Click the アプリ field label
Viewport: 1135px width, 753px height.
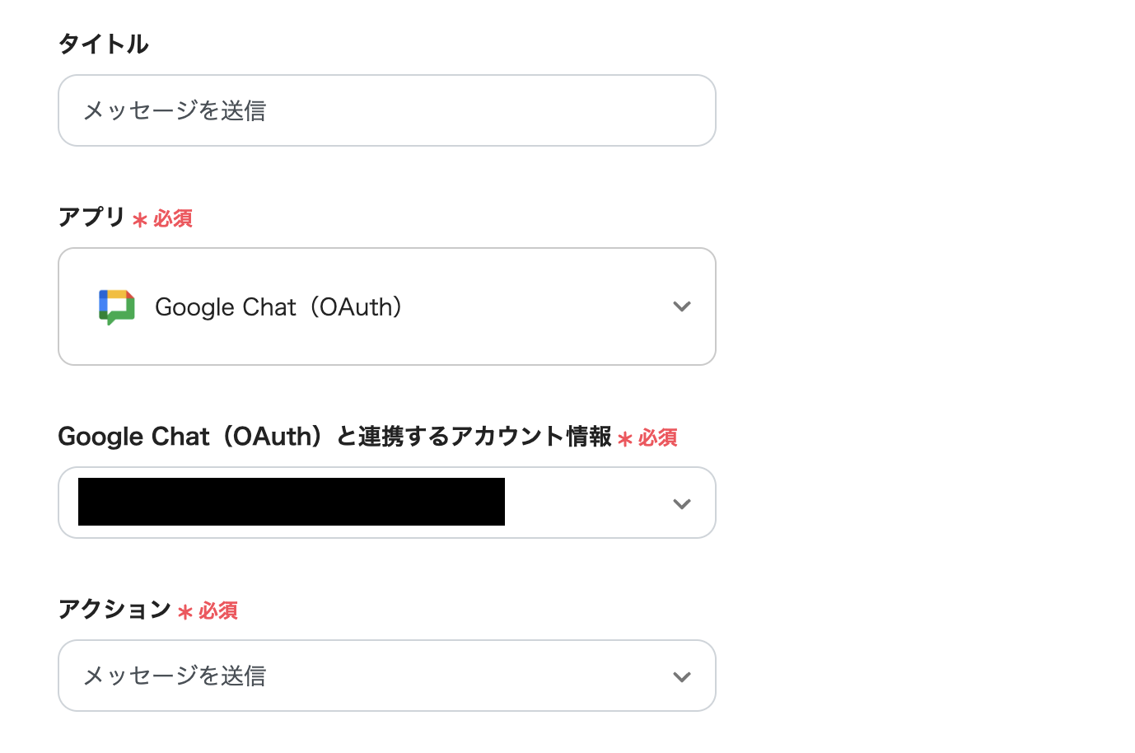(91, 217)
